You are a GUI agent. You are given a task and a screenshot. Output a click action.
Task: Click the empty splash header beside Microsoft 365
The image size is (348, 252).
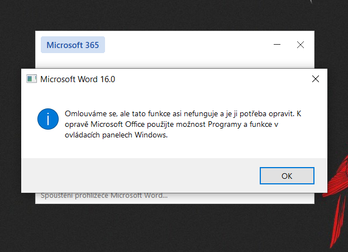tap(184, 45)
